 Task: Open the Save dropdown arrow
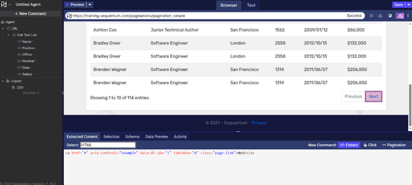tap(409, 5)
